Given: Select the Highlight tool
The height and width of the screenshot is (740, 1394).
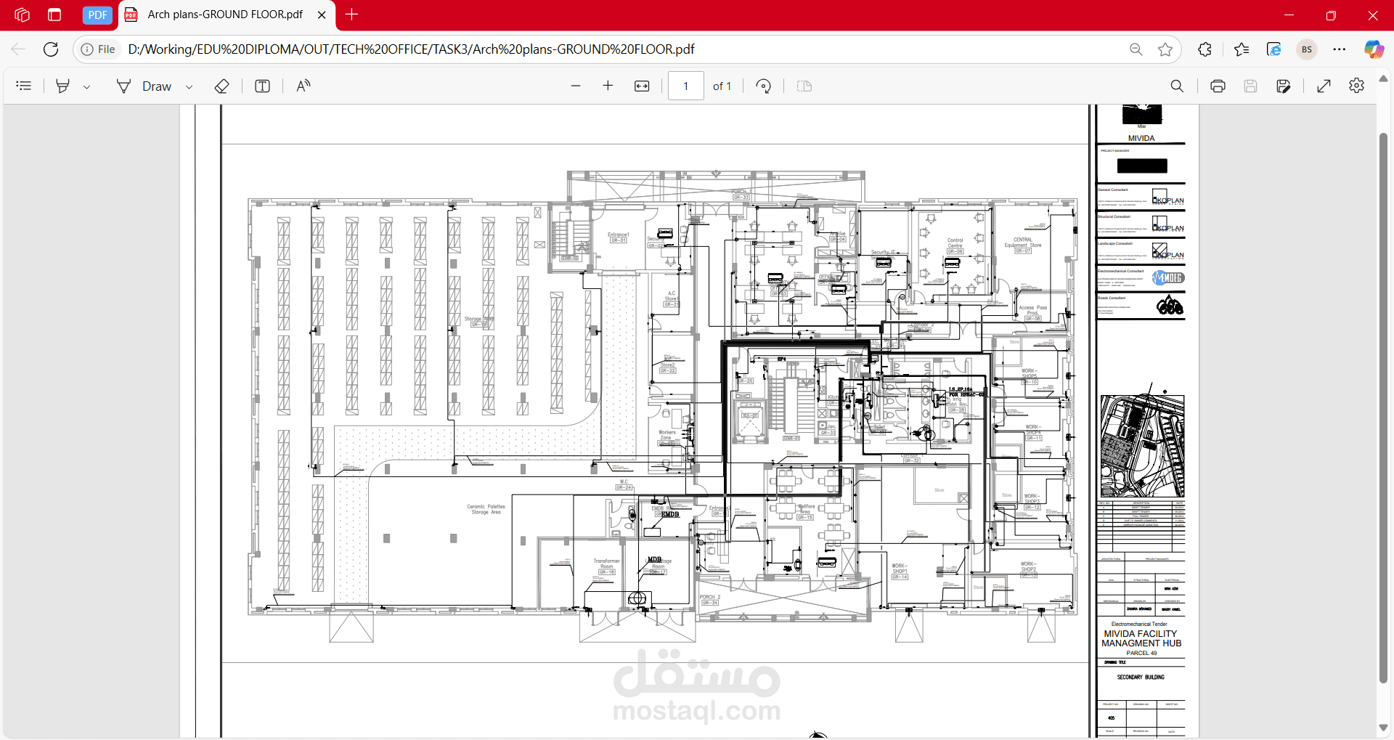Looking at the screenshot, I should [x=63, y=86].
